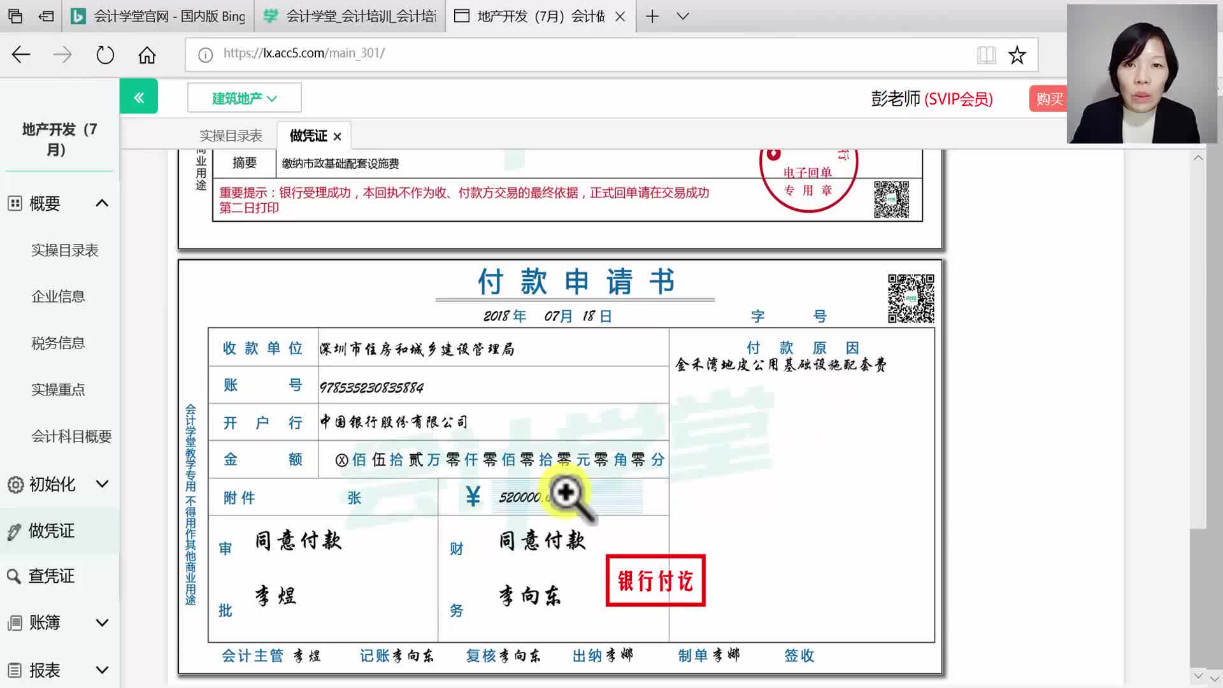The height and width of the screenshot is (688, 1223).
Task: Switch to the 实操目录表 tab
Action: coord(231,135)
